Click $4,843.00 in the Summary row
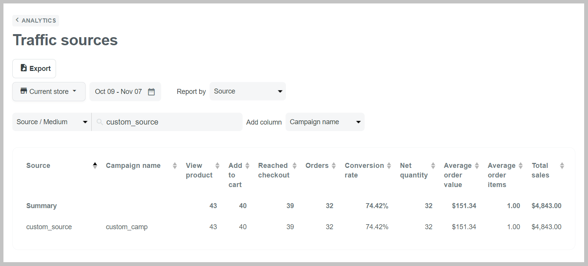This screenshot has width=588, height=266. pos(547,206)
